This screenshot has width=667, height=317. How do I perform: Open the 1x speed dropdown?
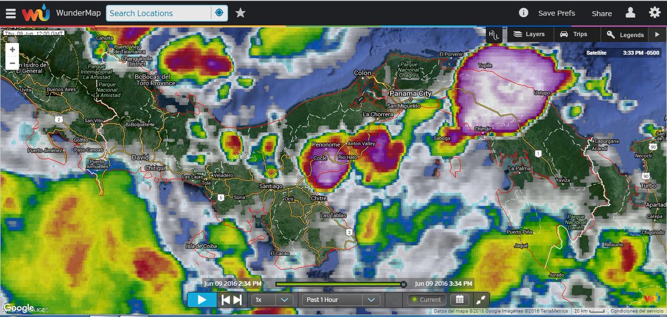272,300
